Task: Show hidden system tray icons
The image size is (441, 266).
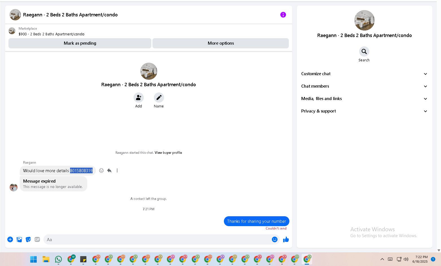Action: click(x=382, y=259)
